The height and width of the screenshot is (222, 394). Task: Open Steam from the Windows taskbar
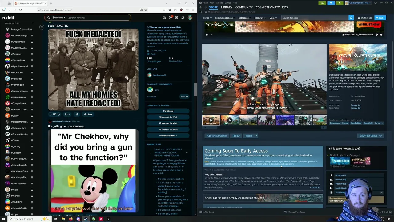(x=86, y=219)
